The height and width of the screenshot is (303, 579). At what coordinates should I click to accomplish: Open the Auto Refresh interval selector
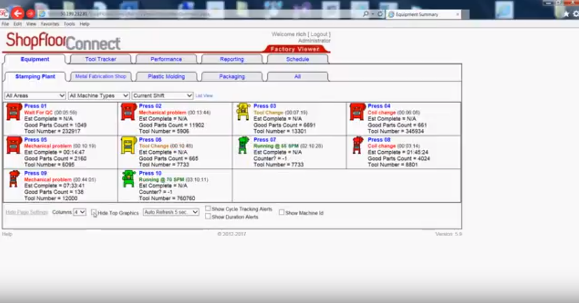click(x=171, y=212)
